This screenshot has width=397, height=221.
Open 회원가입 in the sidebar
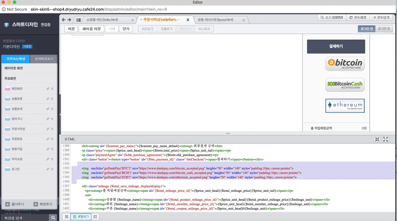[17, 149]
